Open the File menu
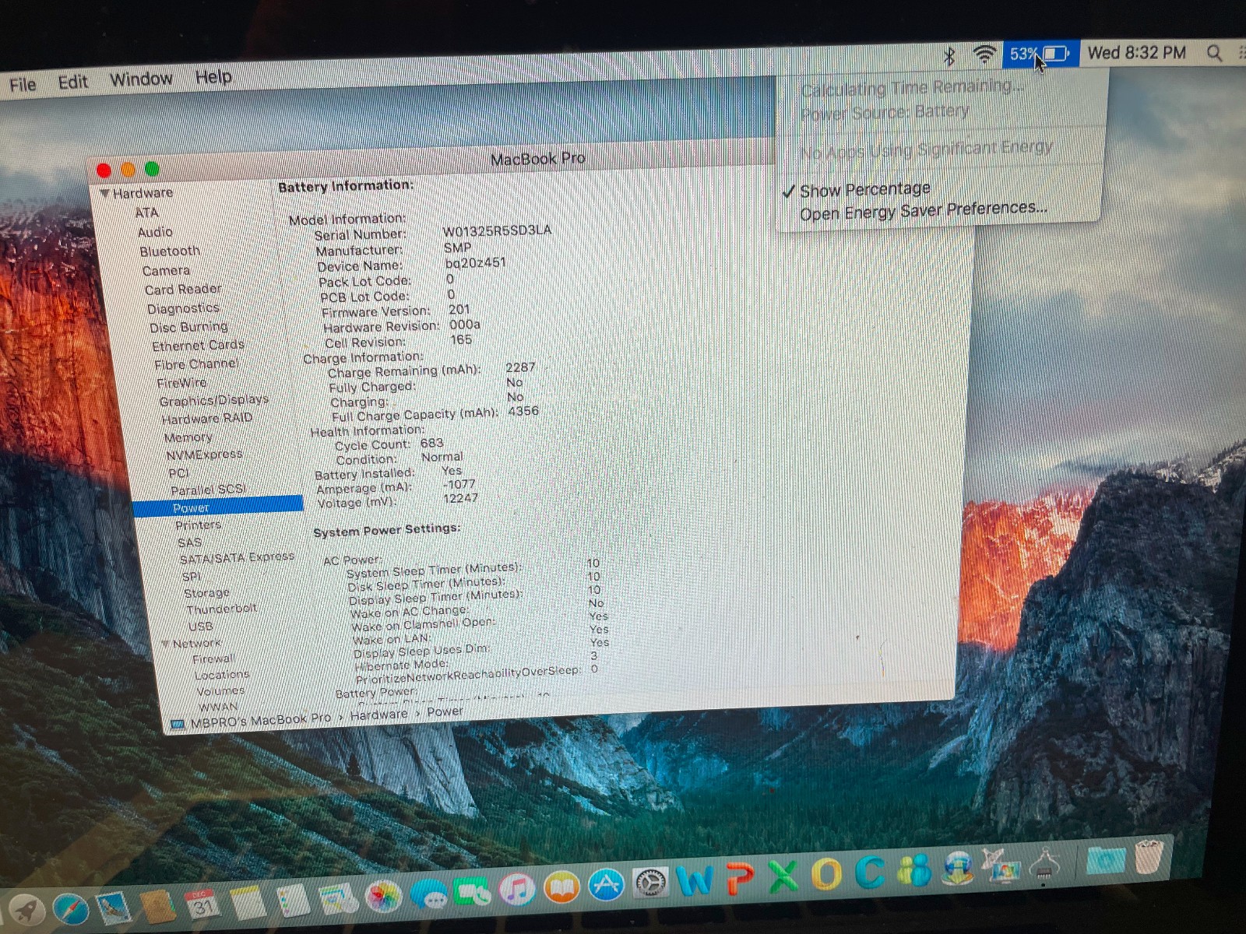Screen dimensions: 1246x934 (x=23, y=84)
